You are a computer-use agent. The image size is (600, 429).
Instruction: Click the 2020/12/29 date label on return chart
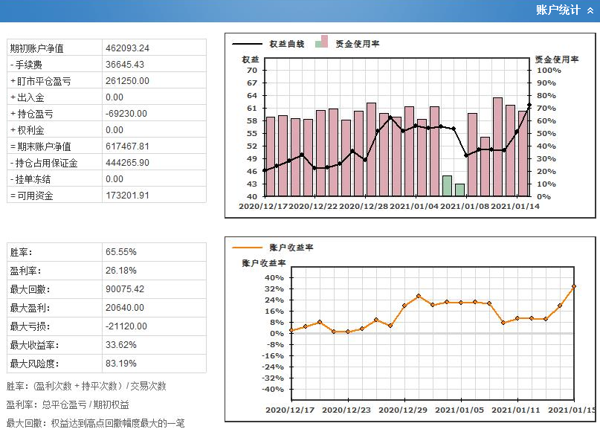pyautogui.click(x=404, y=410)
